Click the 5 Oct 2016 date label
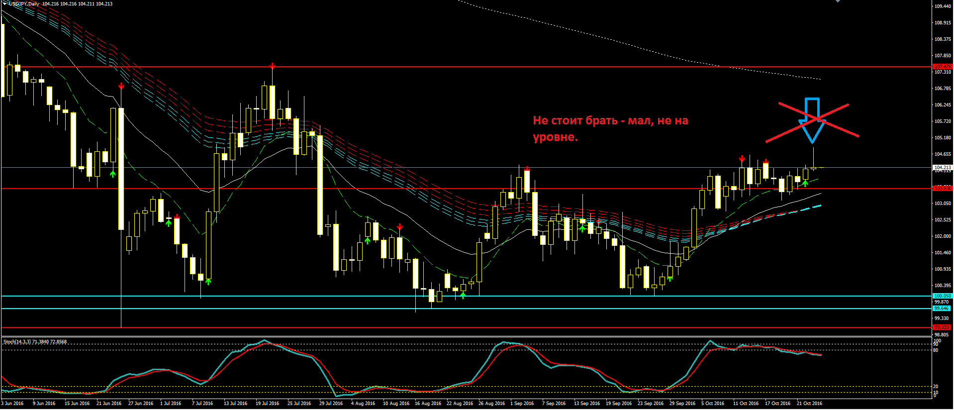 [x=713, y=404]
